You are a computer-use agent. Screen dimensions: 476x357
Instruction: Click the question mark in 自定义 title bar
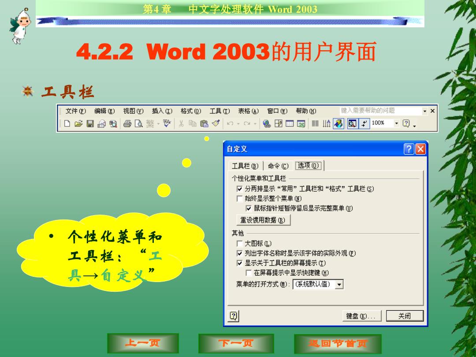pos(409,149)
